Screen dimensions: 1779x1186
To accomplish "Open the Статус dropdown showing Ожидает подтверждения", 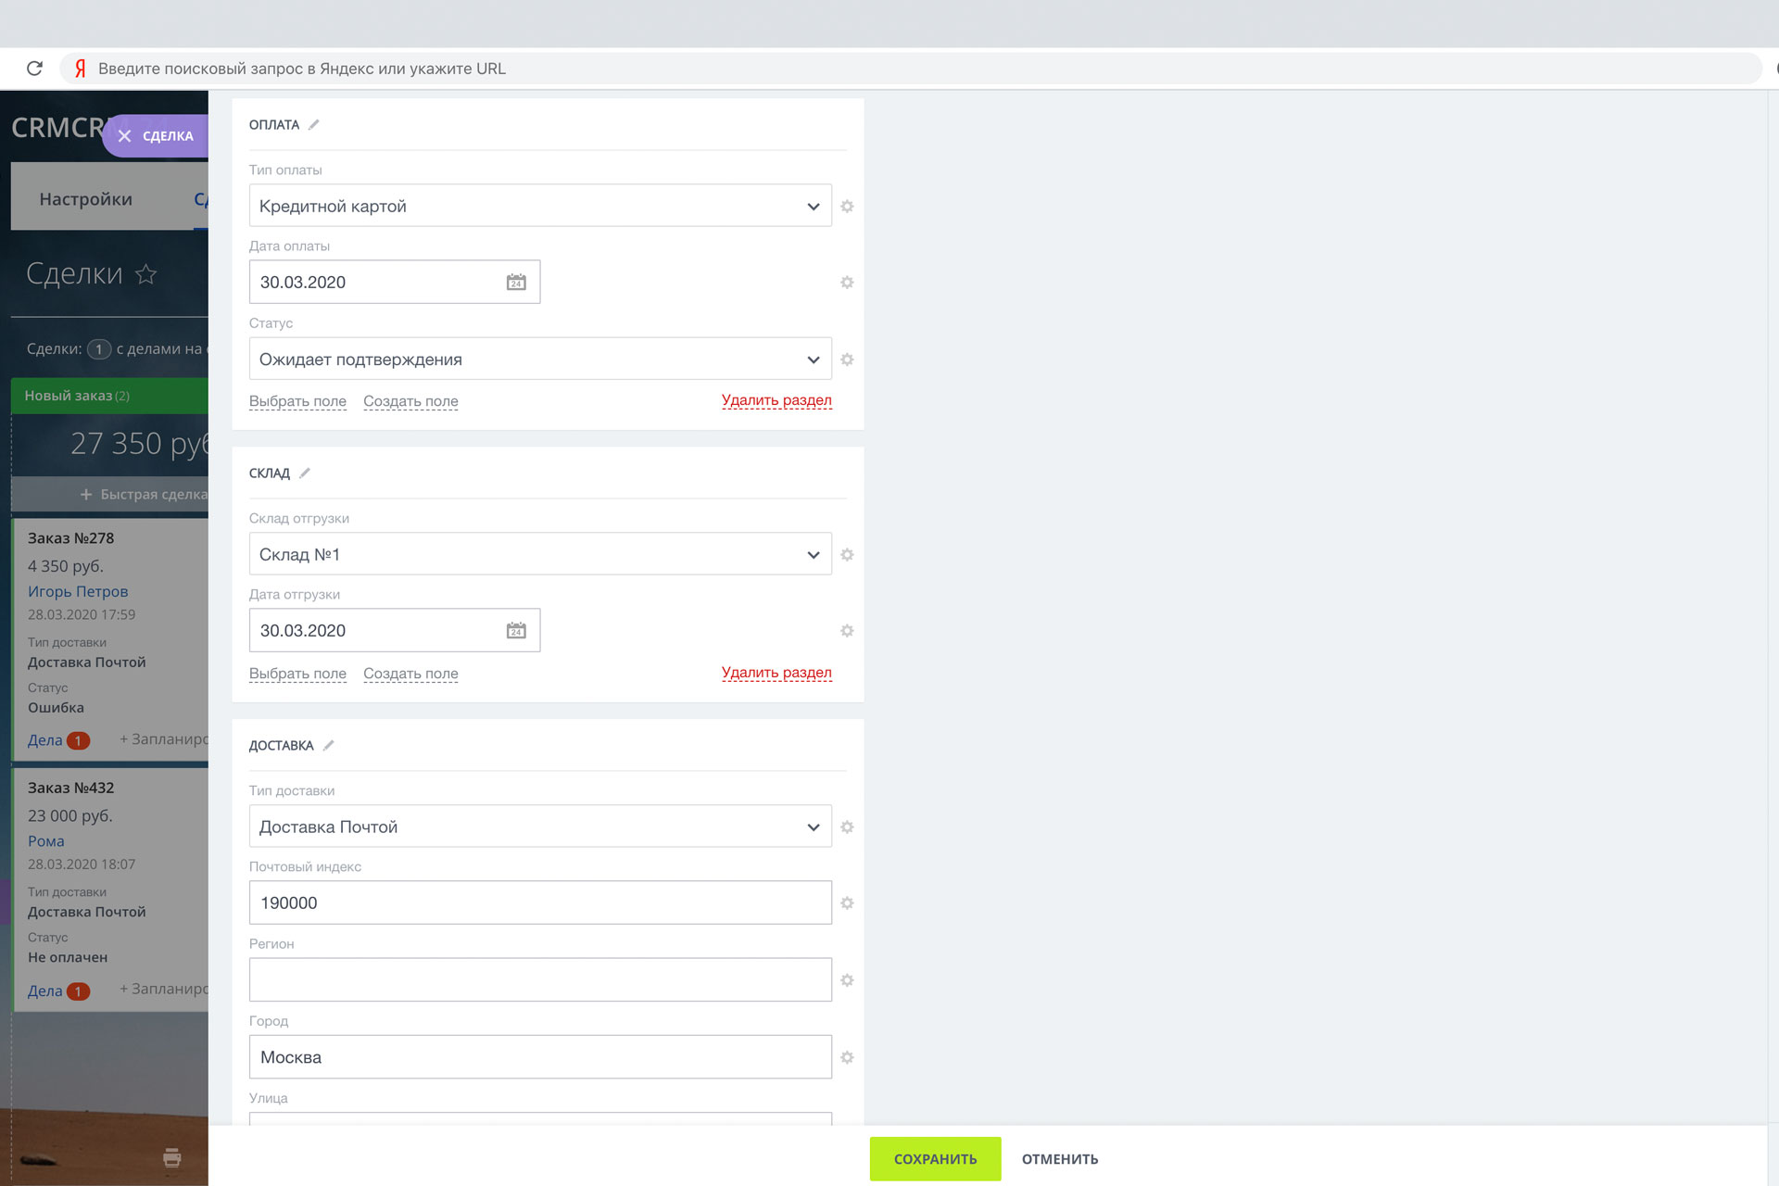I will [x=540, y=360].
